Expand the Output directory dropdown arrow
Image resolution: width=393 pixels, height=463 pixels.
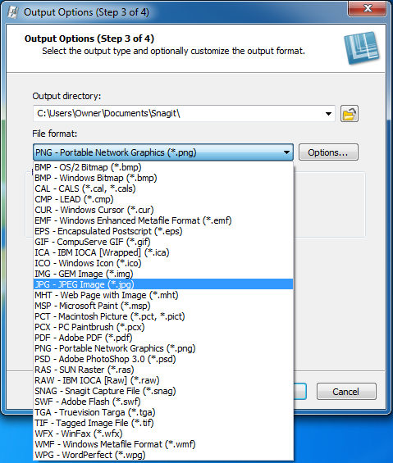(x=328, y=114)
